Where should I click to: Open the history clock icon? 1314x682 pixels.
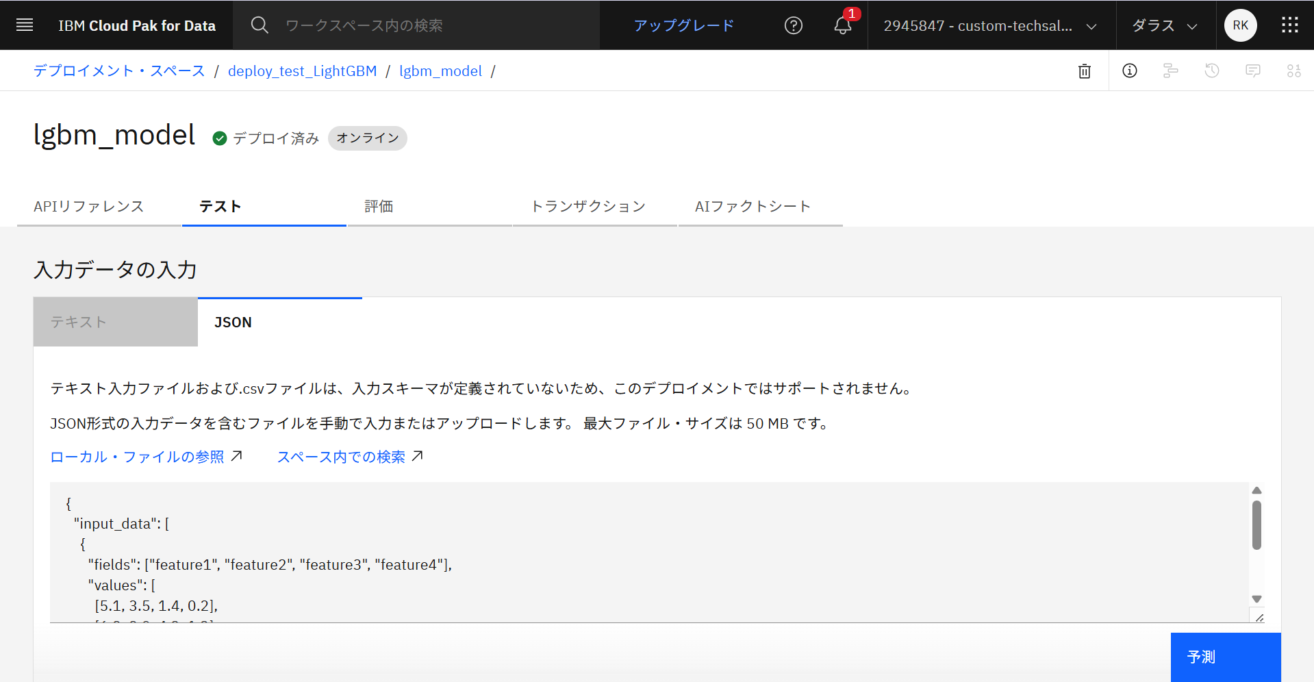coord(1212,71)
